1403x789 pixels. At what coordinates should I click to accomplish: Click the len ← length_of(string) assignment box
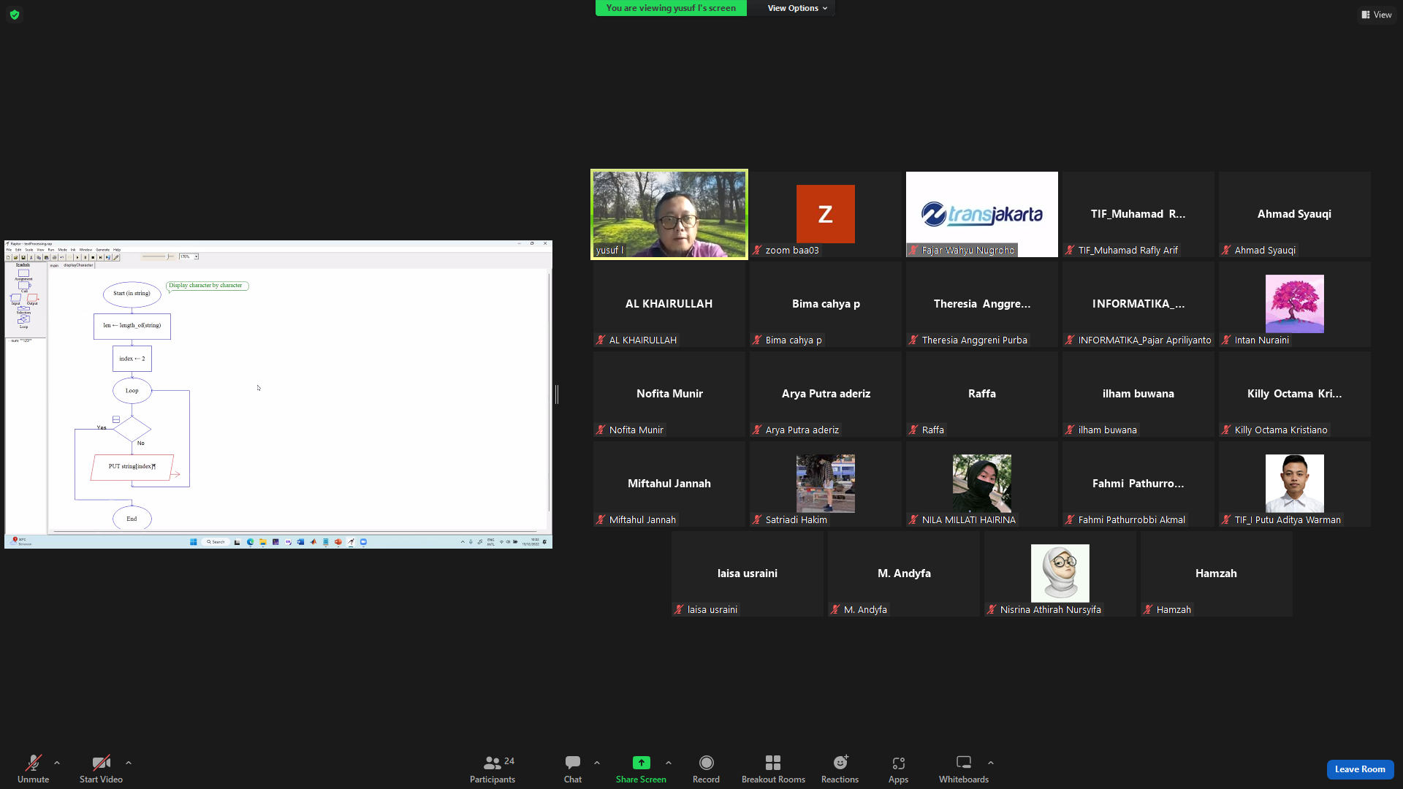[132, 326]
